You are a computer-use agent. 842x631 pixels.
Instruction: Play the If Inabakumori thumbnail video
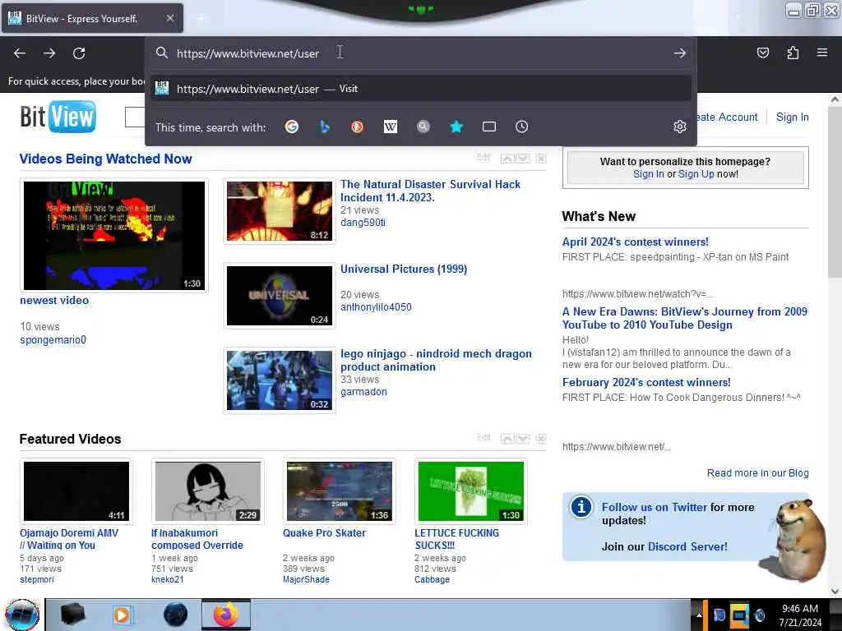[x=208, y=491]
